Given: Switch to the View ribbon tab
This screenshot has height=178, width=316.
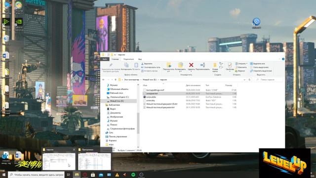Looking at the screenshot, I should pyautogui.click(x=140, y=59).
